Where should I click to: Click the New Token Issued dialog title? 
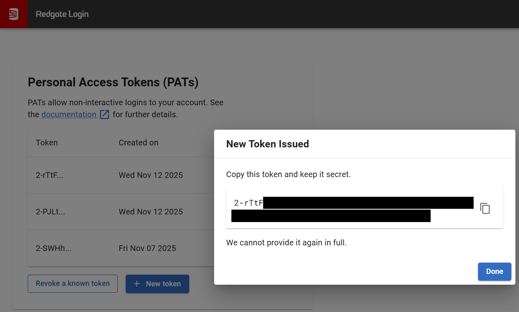point(268,144)
